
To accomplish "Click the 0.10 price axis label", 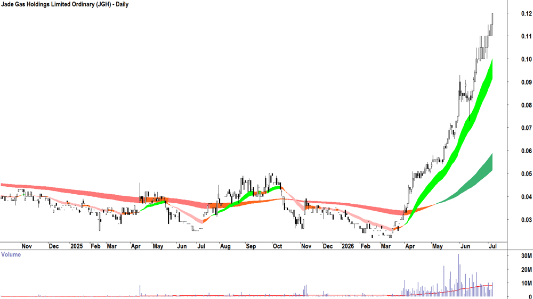I will [x=526, y=60].
